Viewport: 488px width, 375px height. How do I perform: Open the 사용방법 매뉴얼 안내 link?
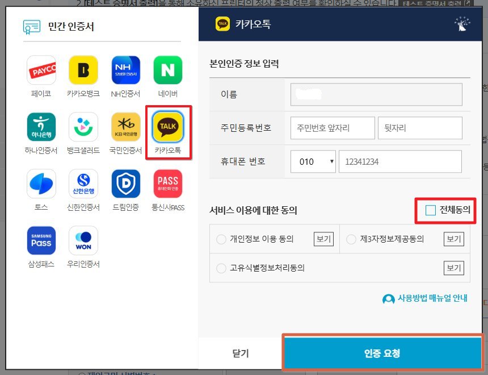click(x=432, y=298)
